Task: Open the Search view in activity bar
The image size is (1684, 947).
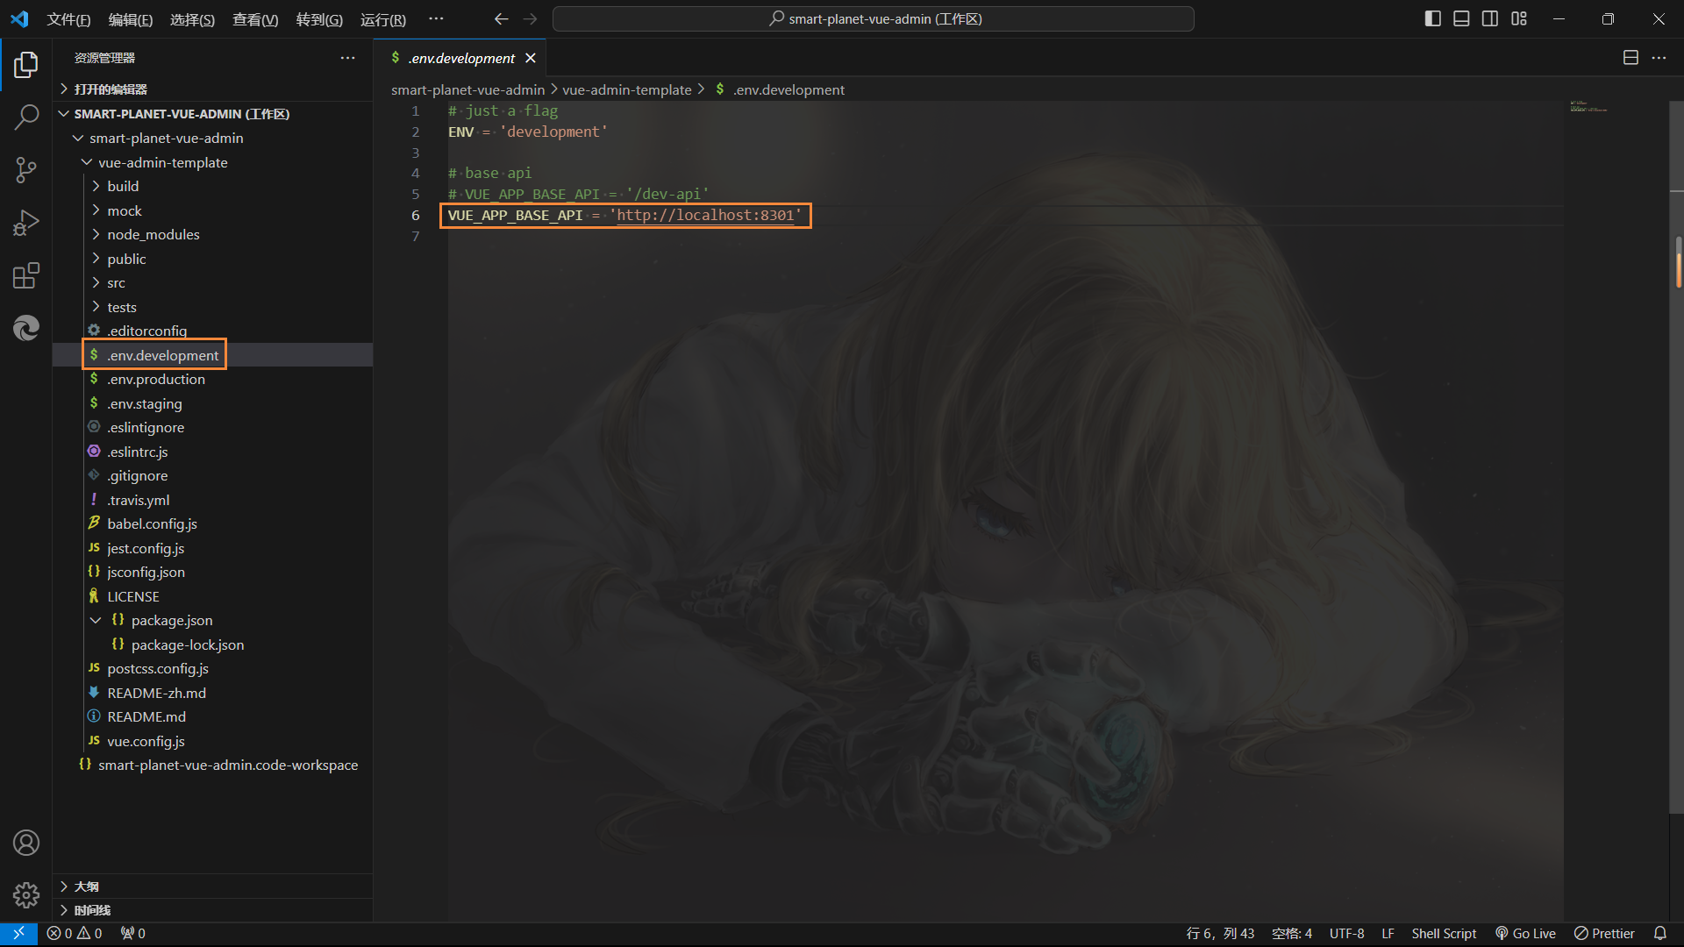Action: tap(26, 117)
